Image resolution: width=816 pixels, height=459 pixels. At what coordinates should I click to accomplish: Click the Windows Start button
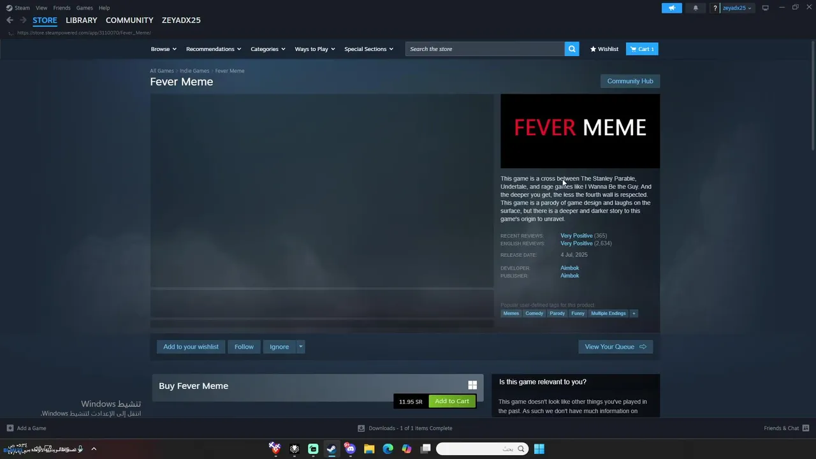pyautogui.click(x=539, y=449)
